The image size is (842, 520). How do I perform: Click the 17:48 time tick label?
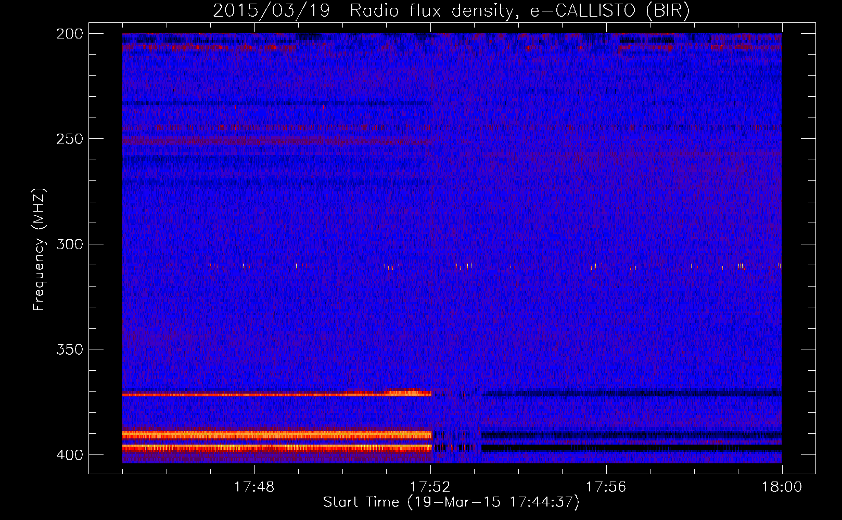(x=254, y=487)
